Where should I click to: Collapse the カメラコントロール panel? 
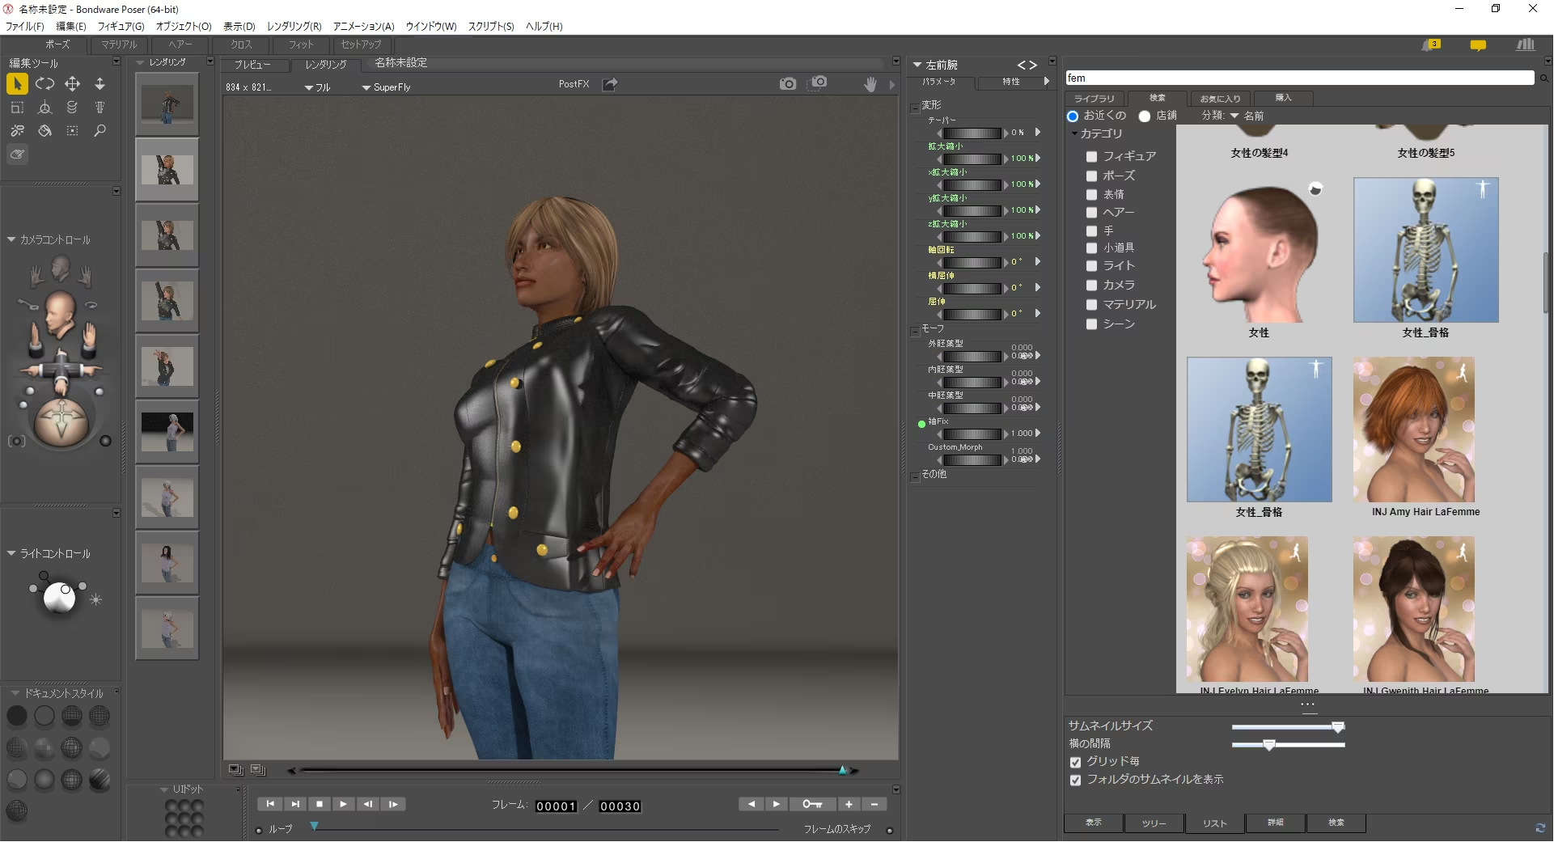click(x=11, y=240)
